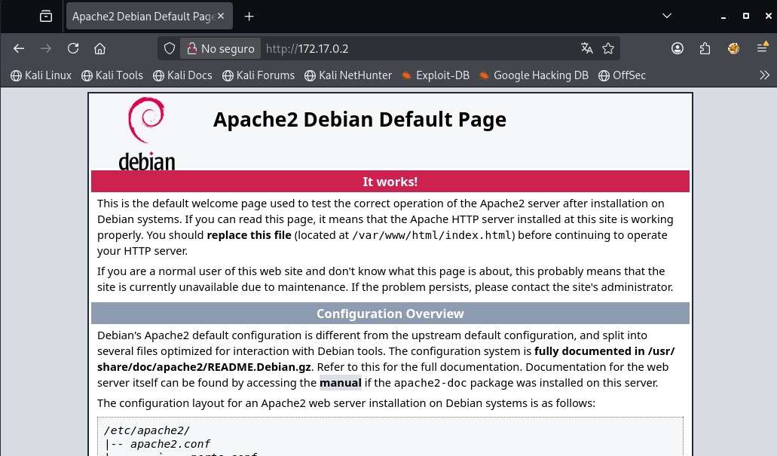Open the application hamburger menu
Screen dimensions: 777x456
coord(762,49)
